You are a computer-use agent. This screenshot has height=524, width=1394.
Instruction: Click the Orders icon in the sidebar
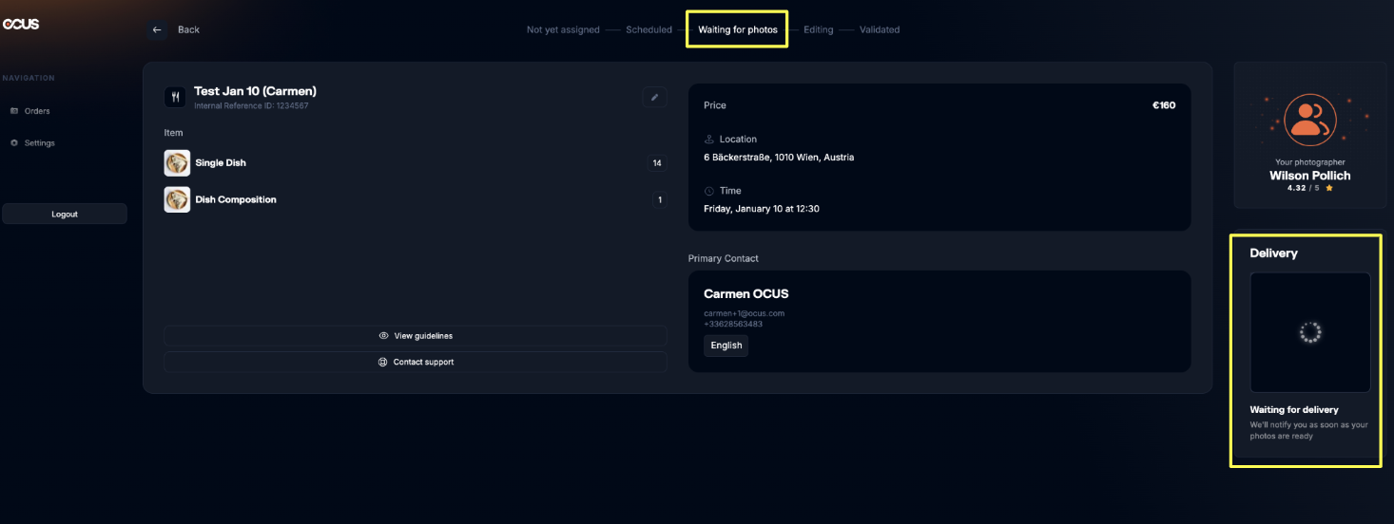[x=14, y=111]
